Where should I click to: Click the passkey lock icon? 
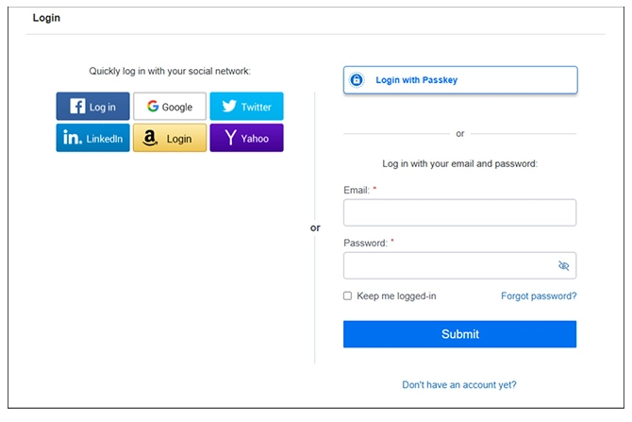coord(357,80)
